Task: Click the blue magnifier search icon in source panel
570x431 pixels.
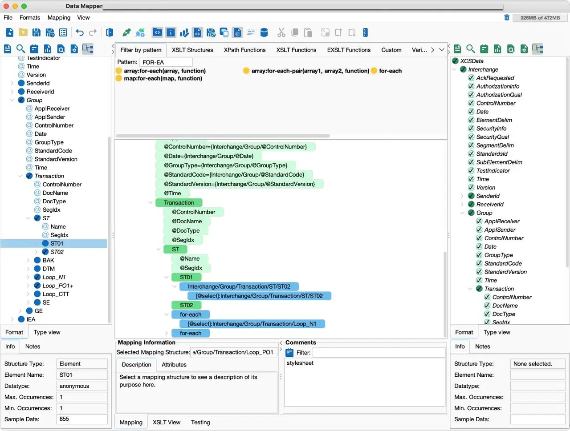Action: click(21, 49)
